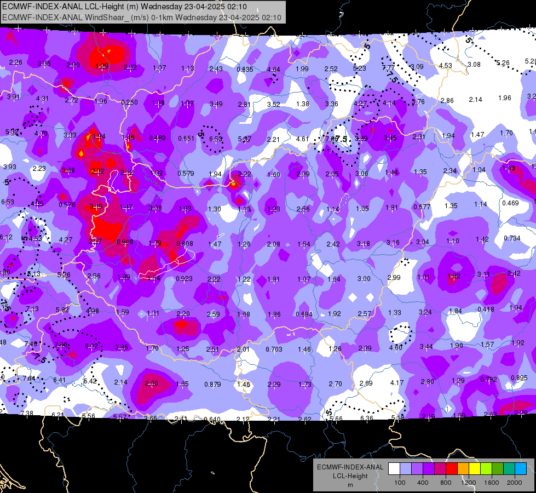The image size is (536, 493).
Task: Click the red legend color swatch
Action: click(x=452, y=468)
